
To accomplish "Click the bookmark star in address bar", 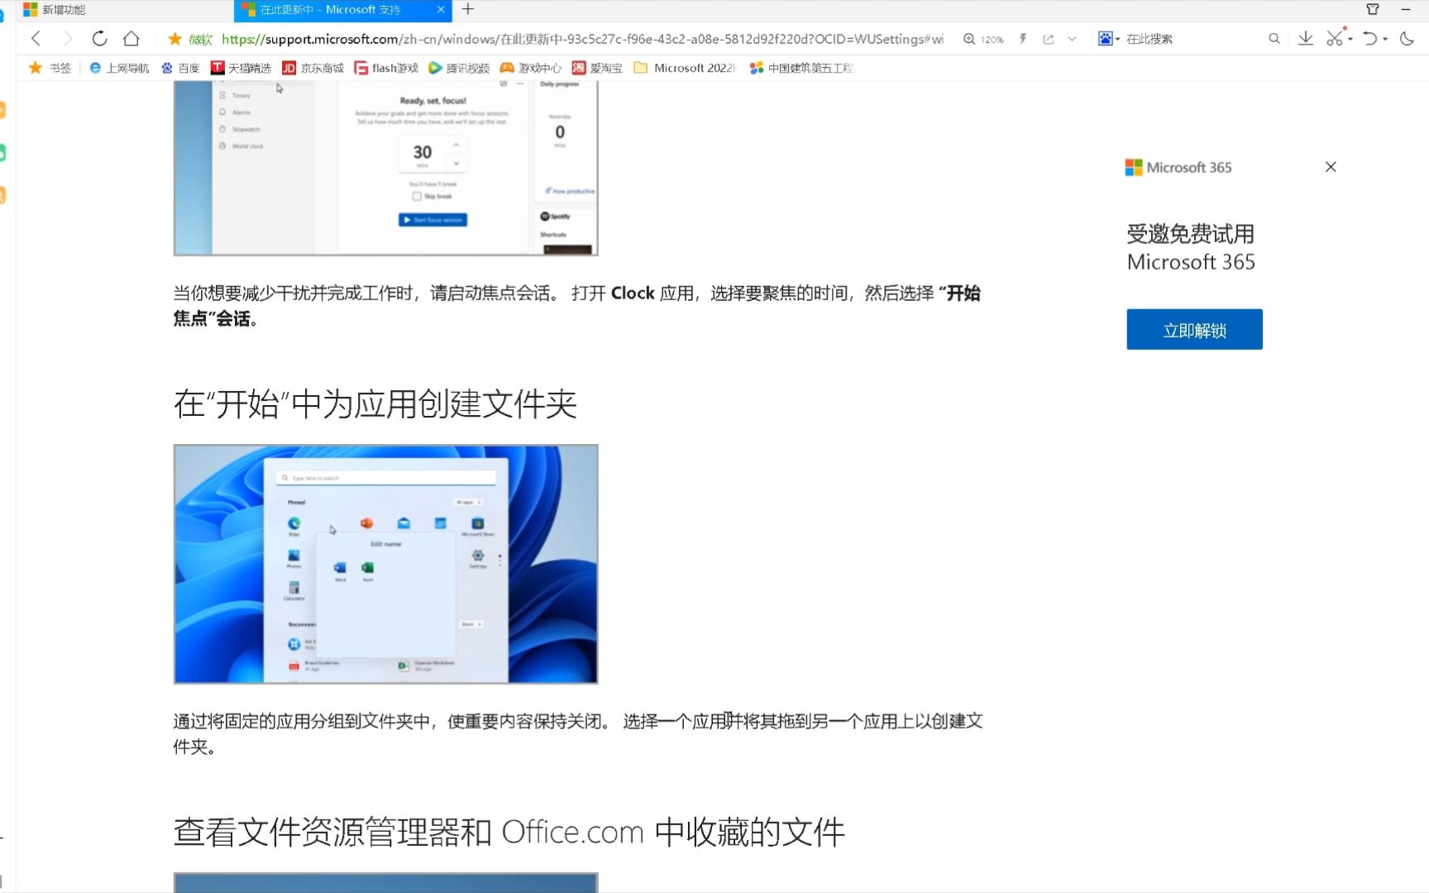I will (174, 38).
